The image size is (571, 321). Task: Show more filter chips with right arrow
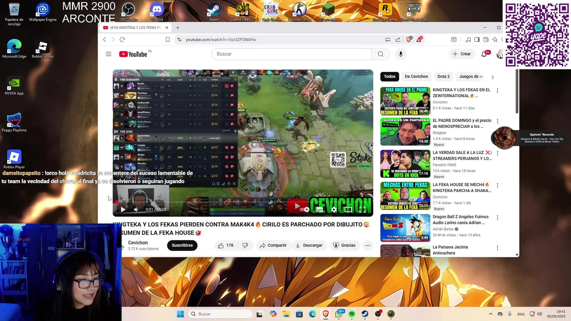click(x=492, y=77)
